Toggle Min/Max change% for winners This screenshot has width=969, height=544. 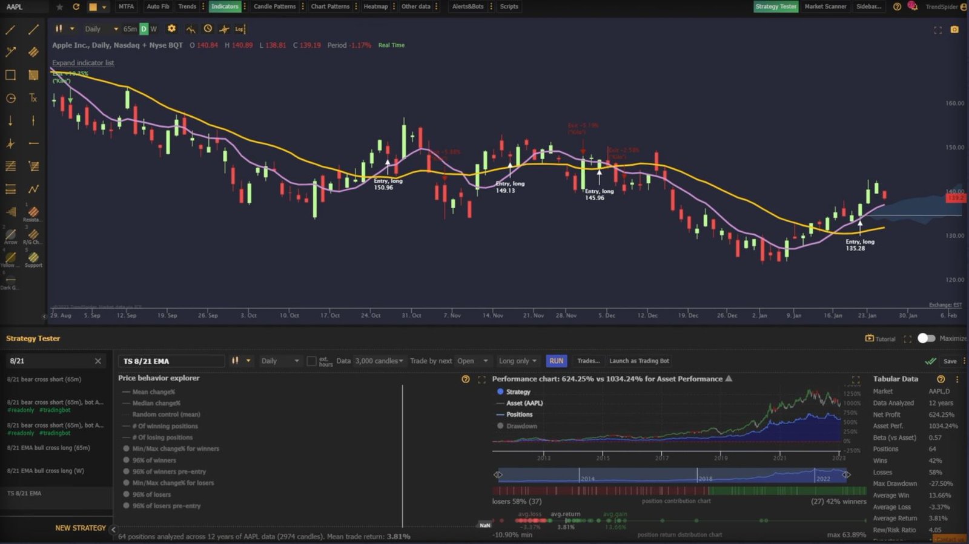[171, 449]
